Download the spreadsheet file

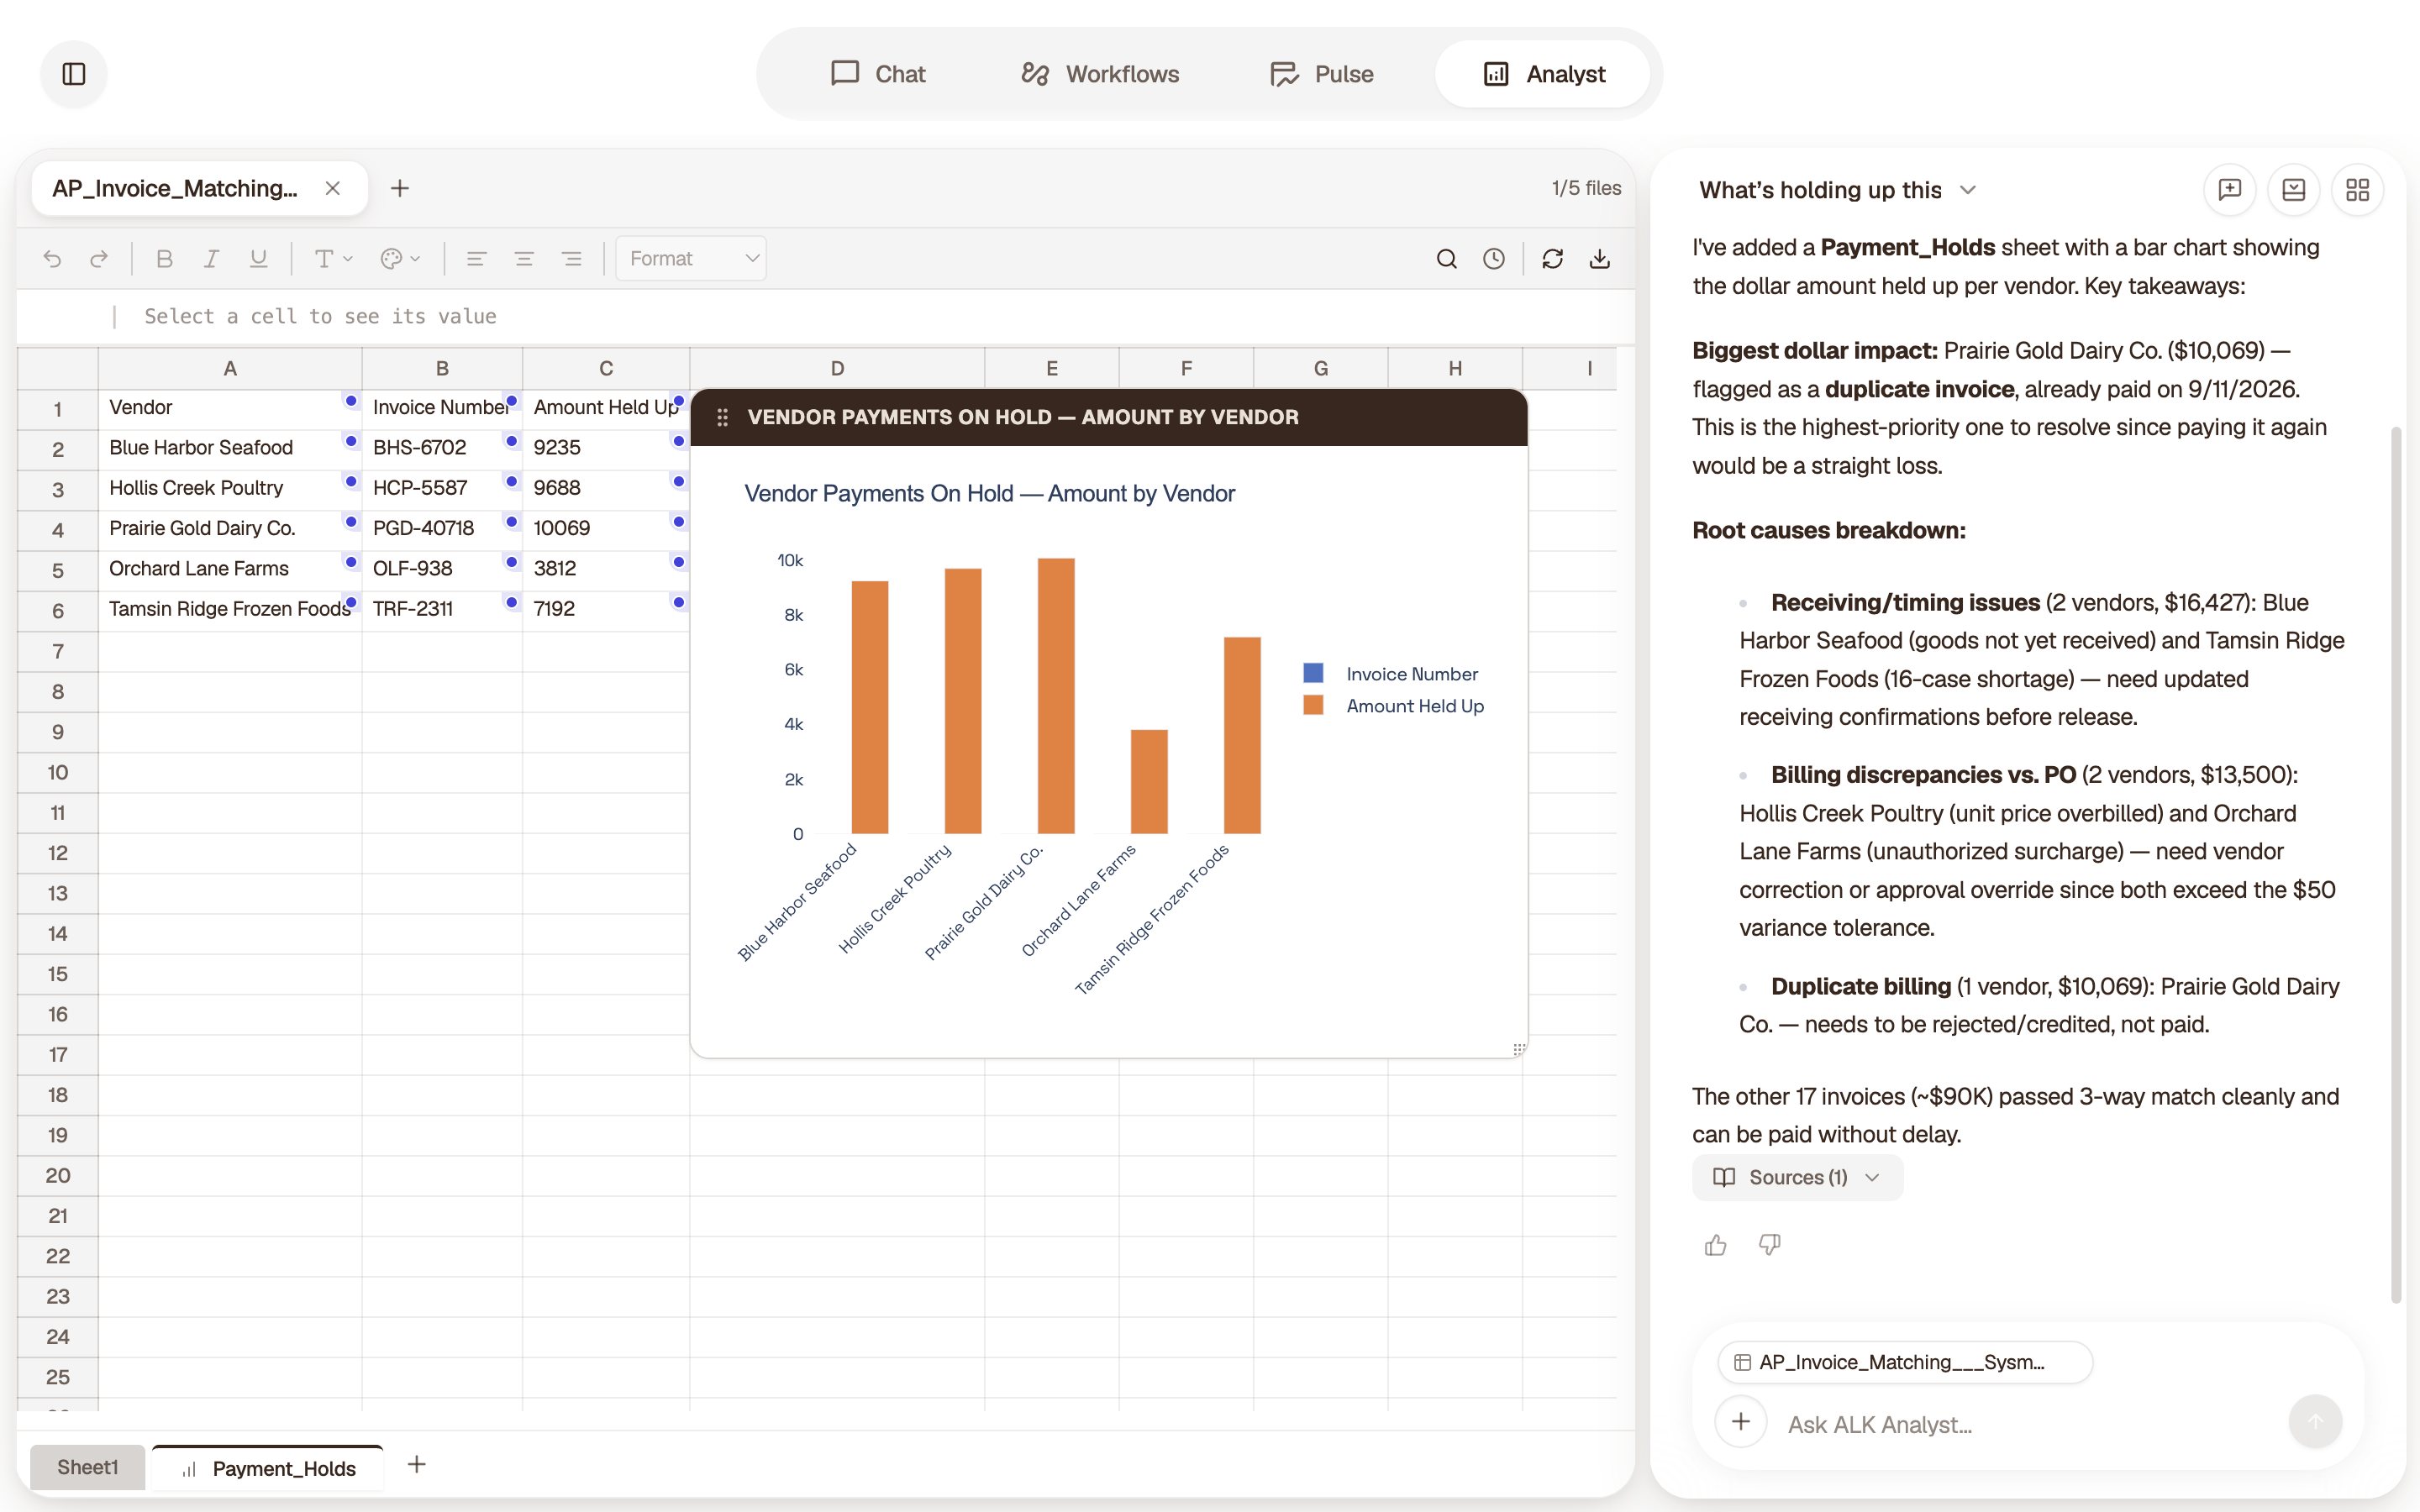[1600, 259]
